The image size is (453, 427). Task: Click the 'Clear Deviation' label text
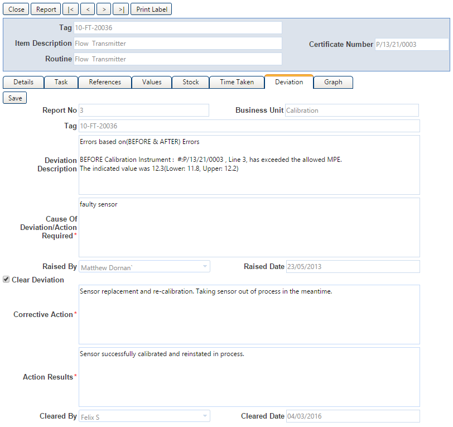coord(38,280)
